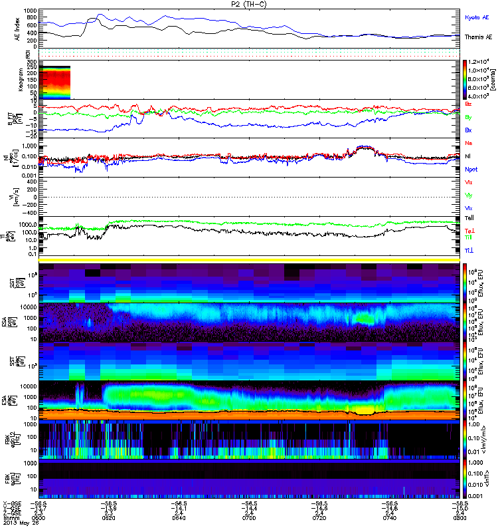Click the 4.0×10³ keogram color bar value
The image size is (498, 532).
click(478, 96)
